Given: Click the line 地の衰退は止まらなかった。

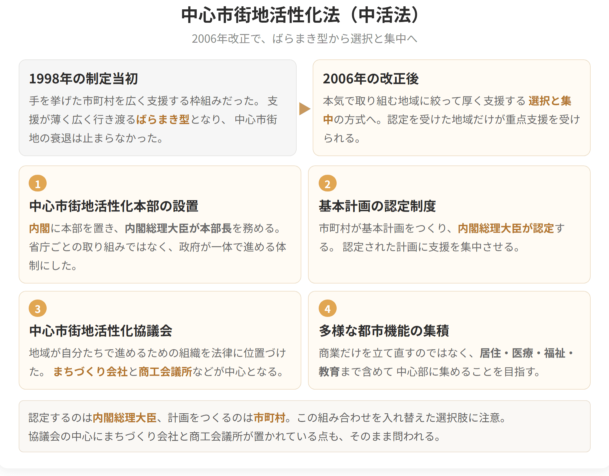Looking at the screenshot, I should click(x=97, y=138).
